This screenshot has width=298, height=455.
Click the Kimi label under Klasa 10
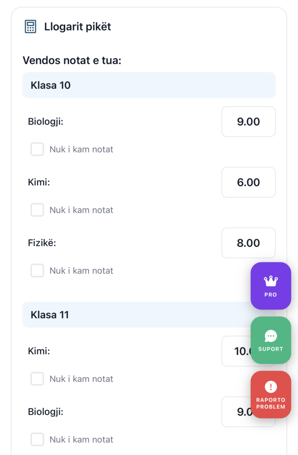pyautogui.click(x=39, y=182)
